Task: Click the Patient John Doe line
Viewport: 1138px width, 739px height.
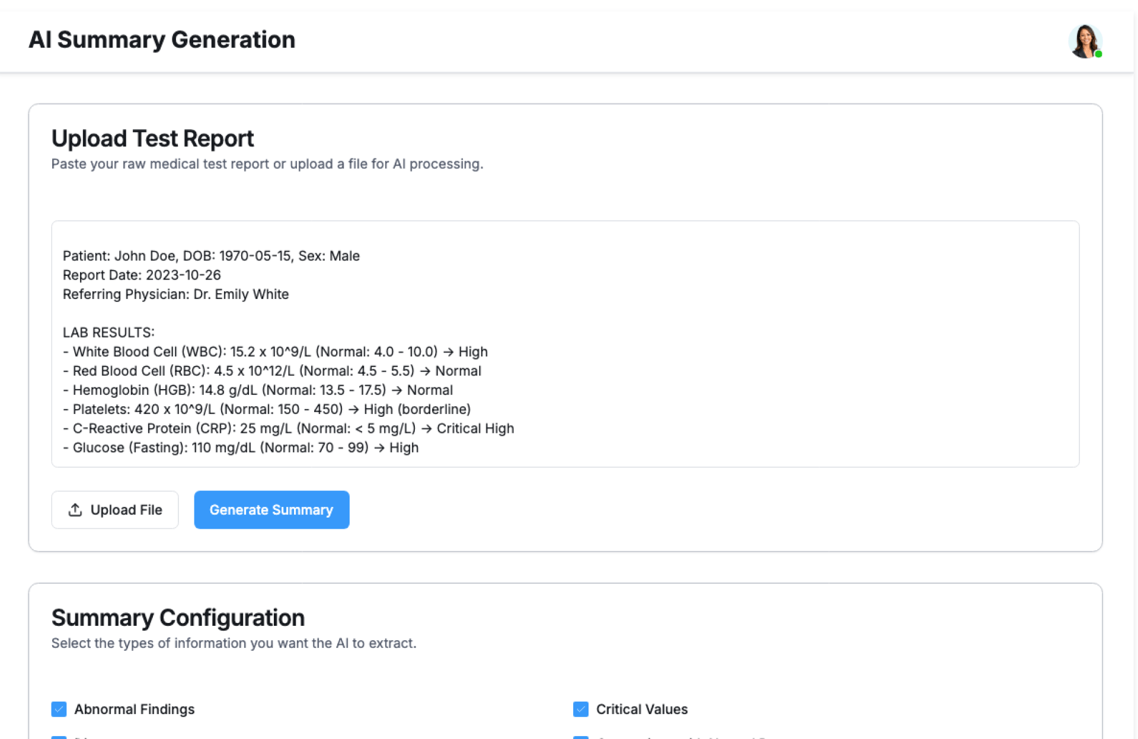Action: [211, 256]
